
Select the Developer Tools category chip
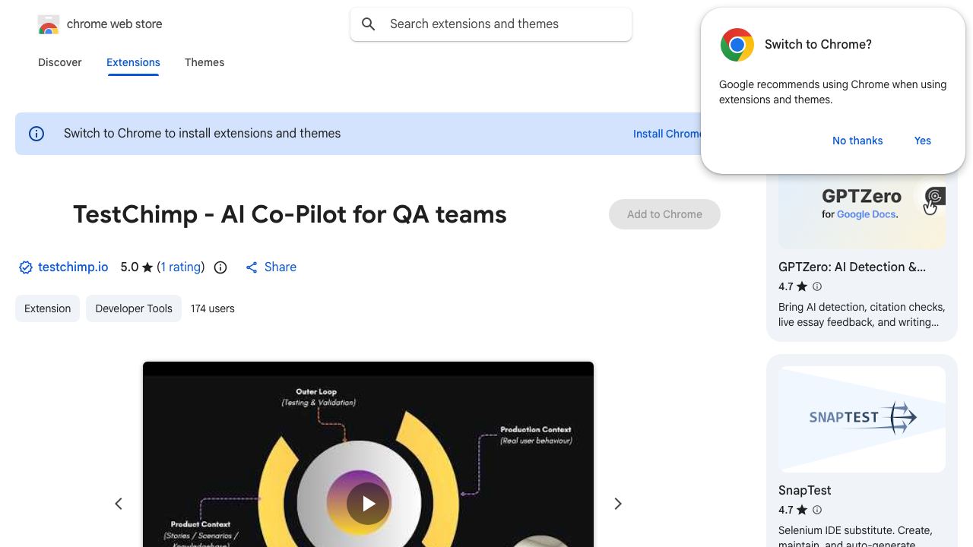(x=134, y=308)
